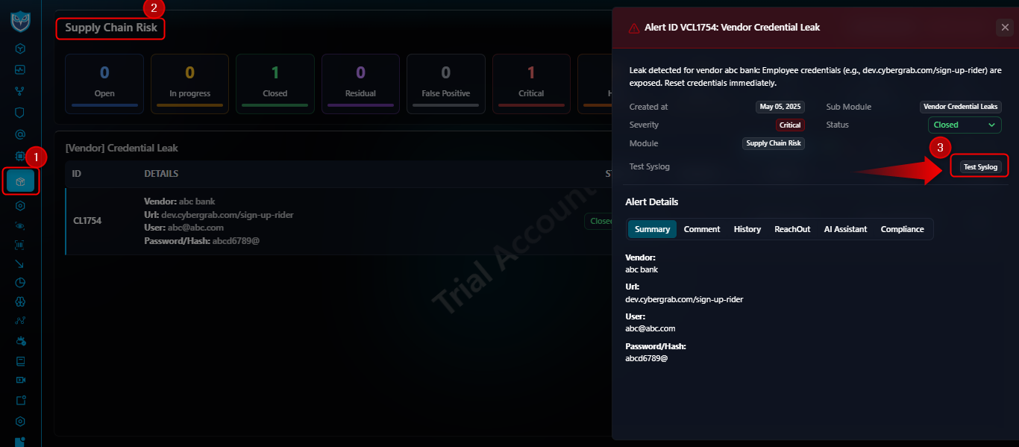1019x447 pixels.
Task: Click the Supply Chain Risk page heading
Action: tap(111, 28)
